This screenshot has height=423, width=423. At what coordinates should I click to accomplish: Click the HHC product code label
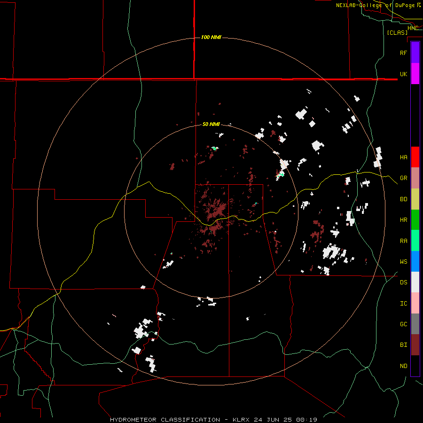point(413,28)
